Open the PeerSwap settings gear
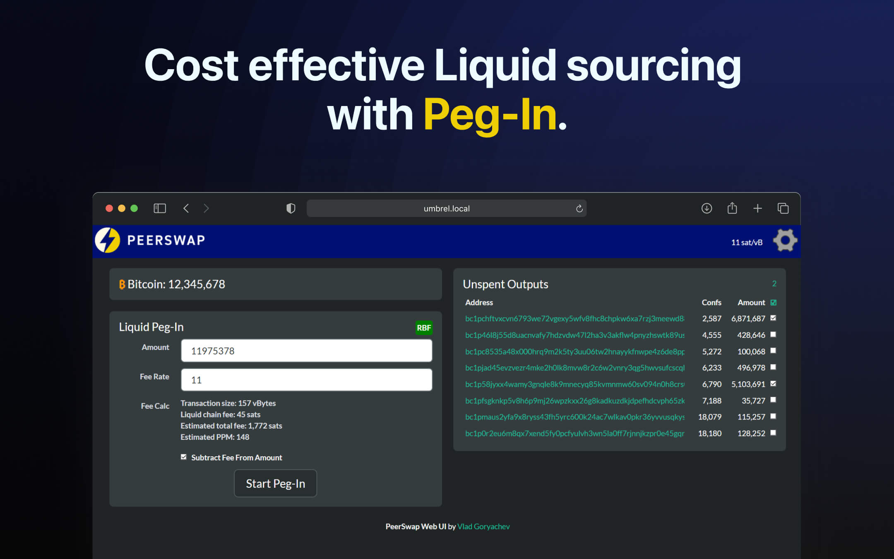894x559 pixels. click(785, 240)
